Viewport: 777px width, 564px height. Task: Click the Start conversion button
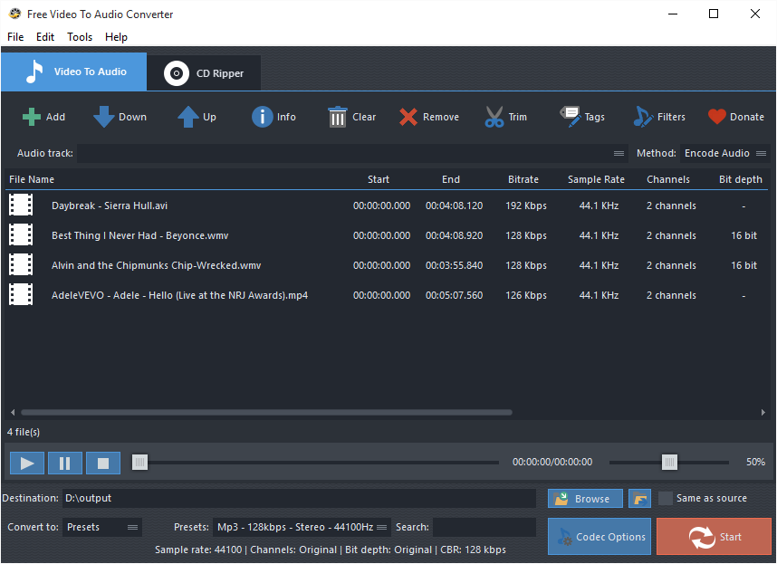click(714, 536)
